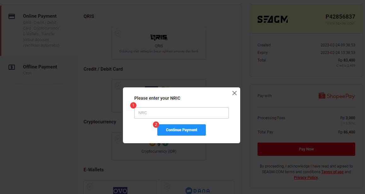Focus the NRIC input field
Viewport: 365px width, 194px height.
tap(182, 113)
